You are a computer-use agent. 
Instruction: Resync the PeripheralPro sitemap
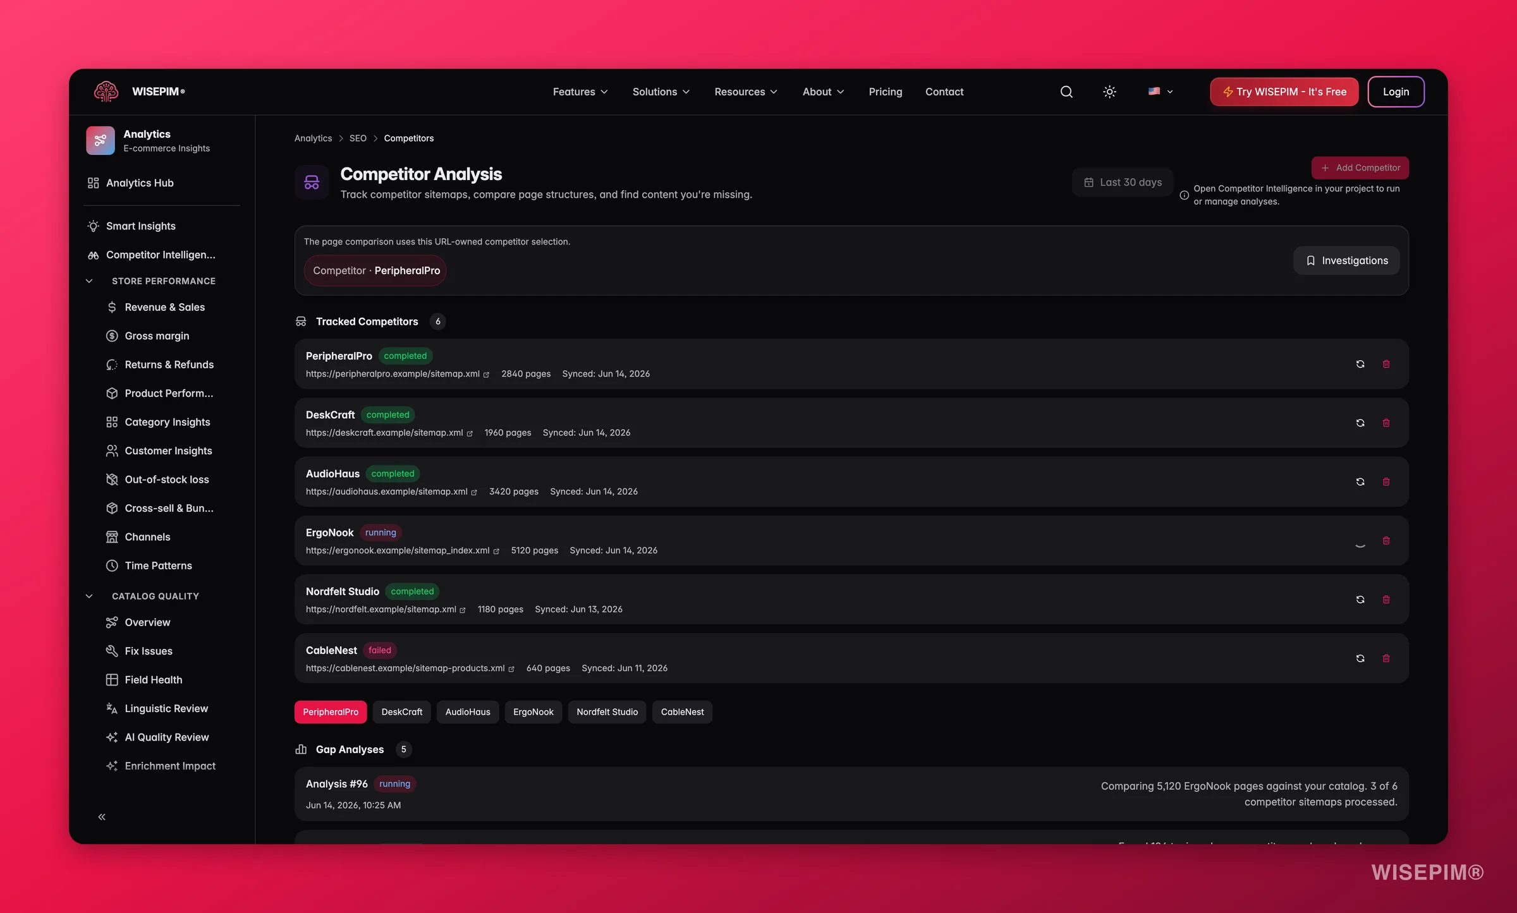[x=1360, y=364]
